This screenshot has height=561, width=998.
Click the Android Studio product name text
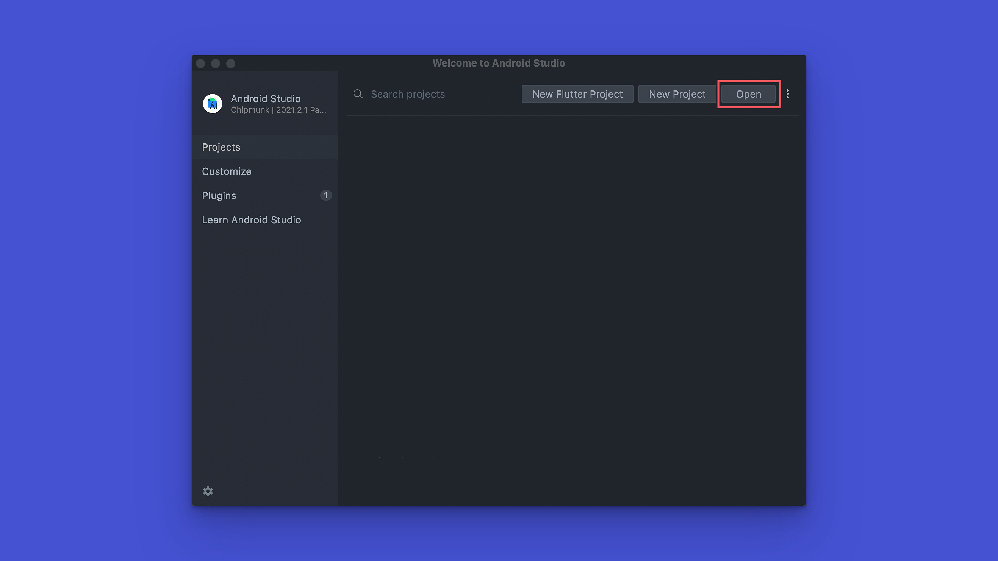click(265, 99)
